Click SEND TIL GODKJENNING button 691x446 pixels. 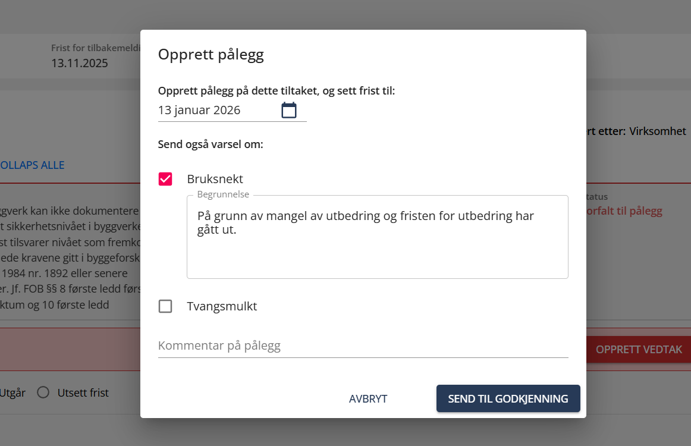pyautogui.click(x=508, y=398)
